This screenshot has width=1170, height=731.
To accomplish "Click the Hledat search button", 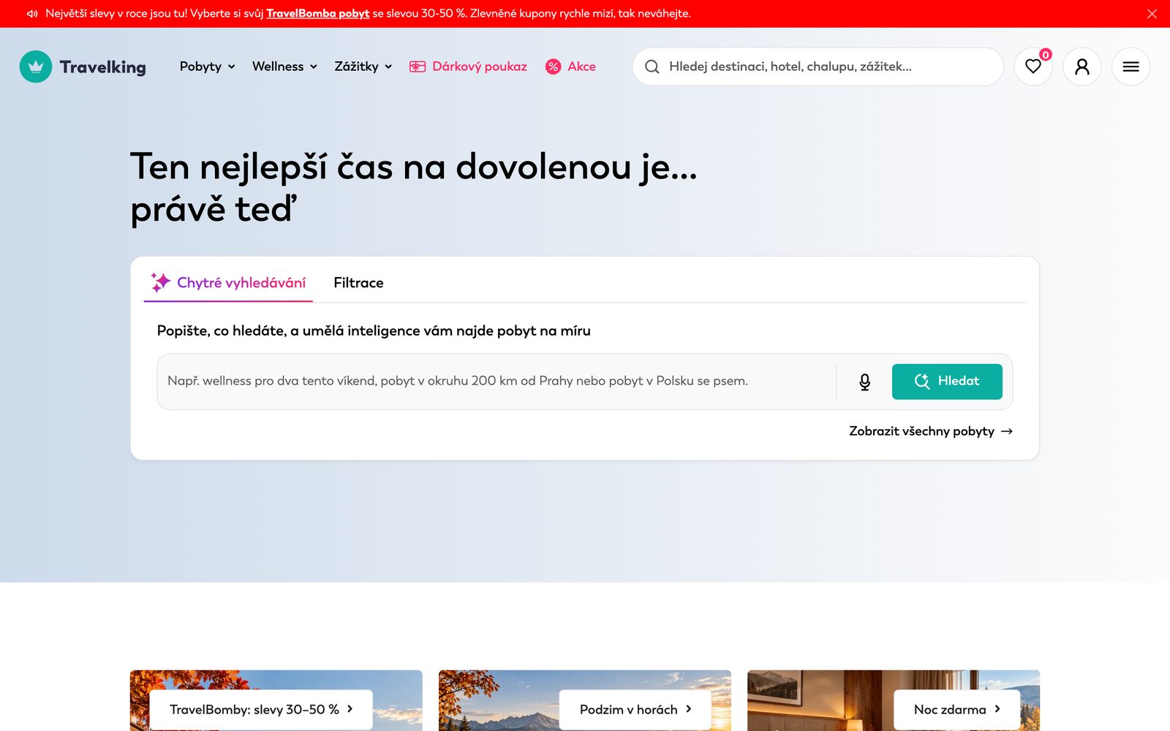I will coord(947,382).
